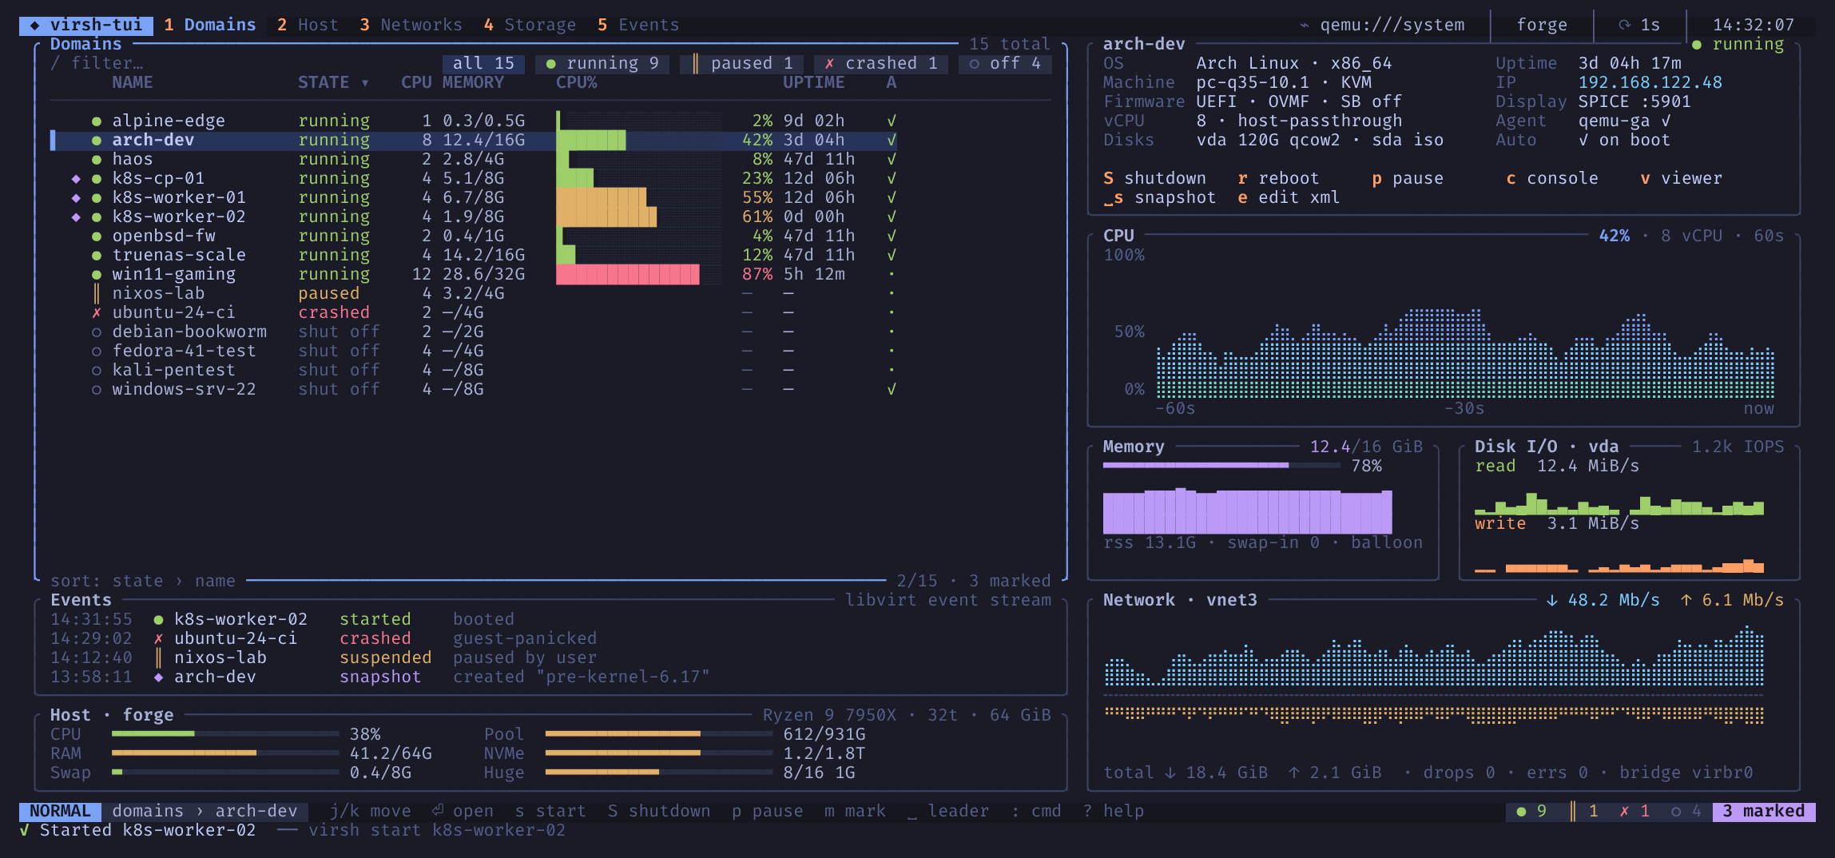Switch to the Host tab

tap(308, 25)
